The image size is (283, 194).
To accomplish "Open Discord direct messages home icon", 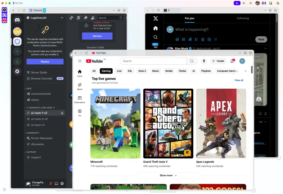I will (x=17, y=20).
